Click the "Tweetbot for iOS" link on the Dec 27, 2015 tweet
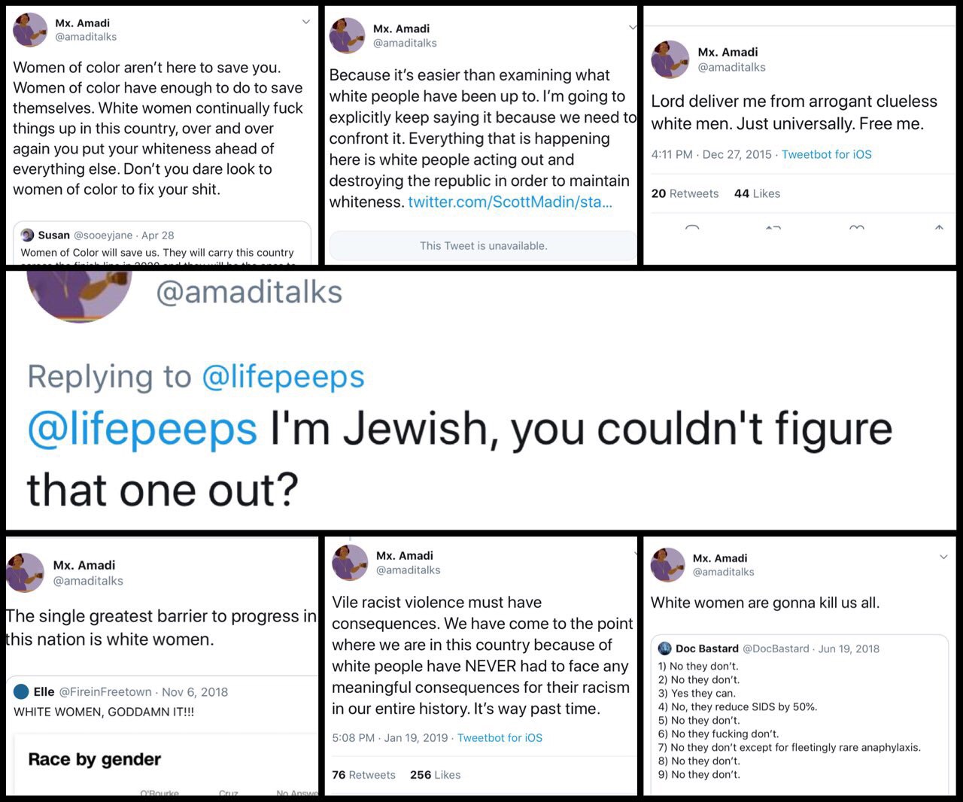The image size is (963, 802). [x=826, y=154]
